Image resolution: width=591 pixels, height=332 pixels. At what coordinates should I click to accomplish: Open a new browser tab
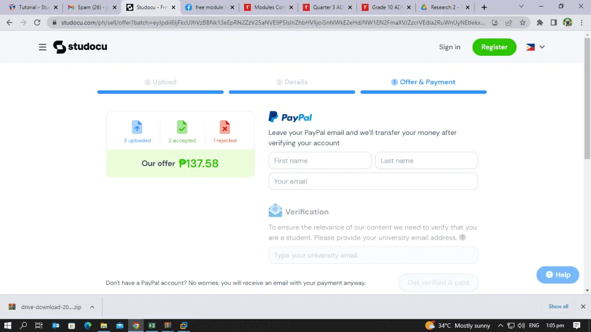(484, 7)
